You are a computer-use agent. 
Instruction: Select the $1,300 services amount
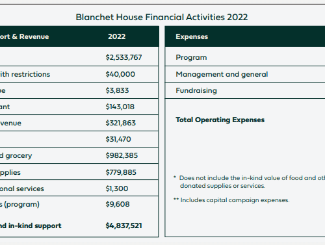point(117,188)
